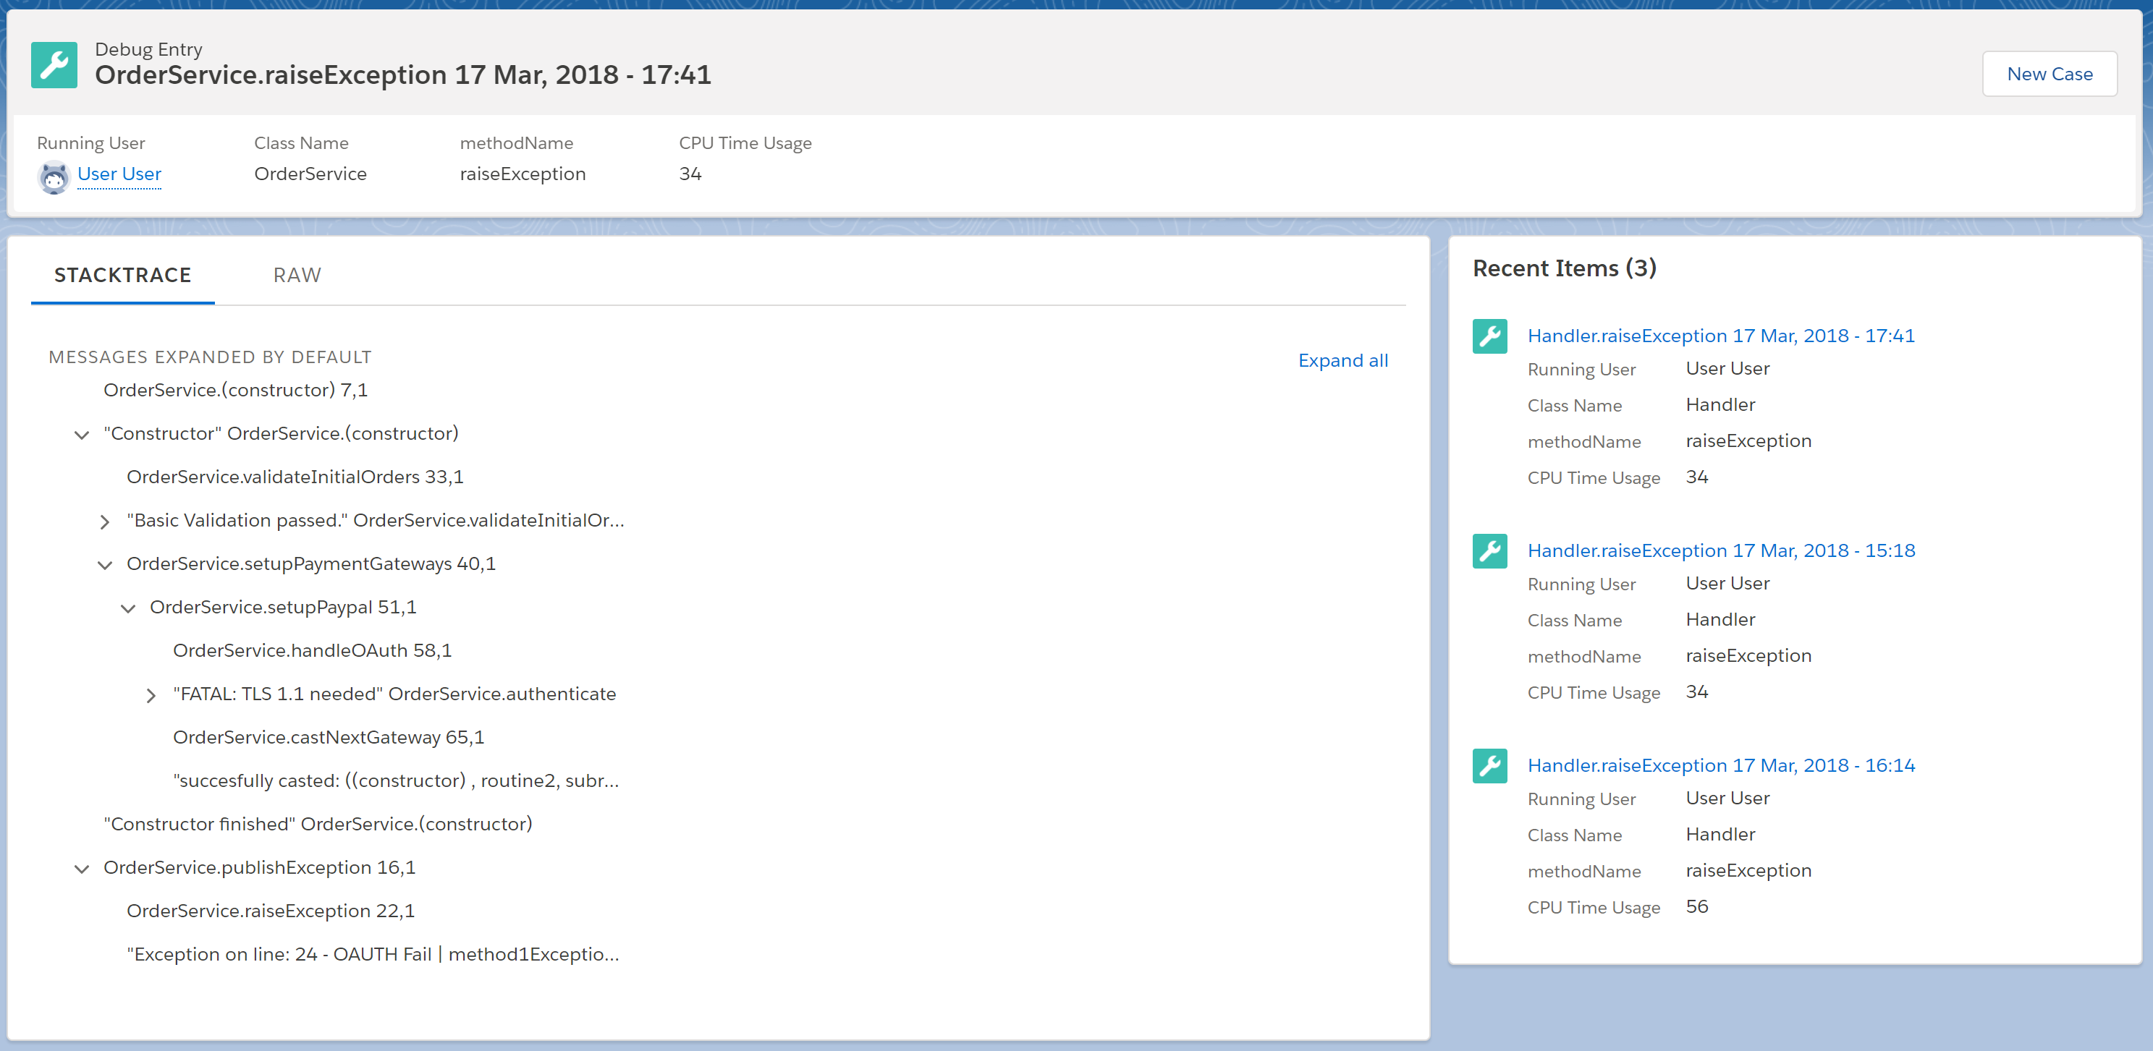Open Handler.raiseException 17 Mar, 2018 - 15:18
The image size is (2153, 1051).
tap(1721, 550)
